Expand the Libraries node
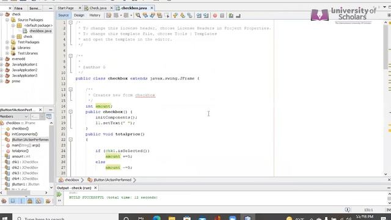Image resolution: width=391 pixels, height=220 pixels. point(7,48)
